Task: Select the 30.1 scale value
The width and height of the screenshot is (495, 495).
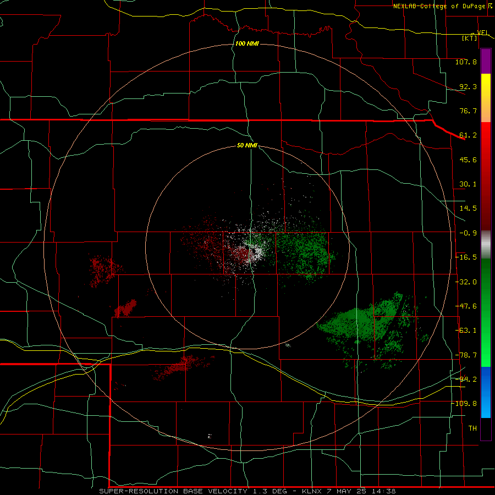Action: (x=468, y=184)
